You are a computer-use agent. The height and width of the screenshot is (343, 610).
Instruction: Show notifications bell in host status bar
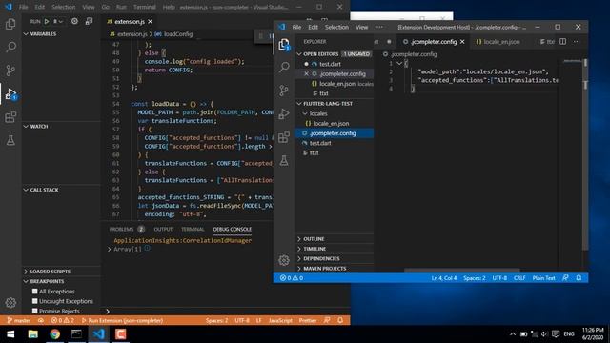[x=579, y=278]
